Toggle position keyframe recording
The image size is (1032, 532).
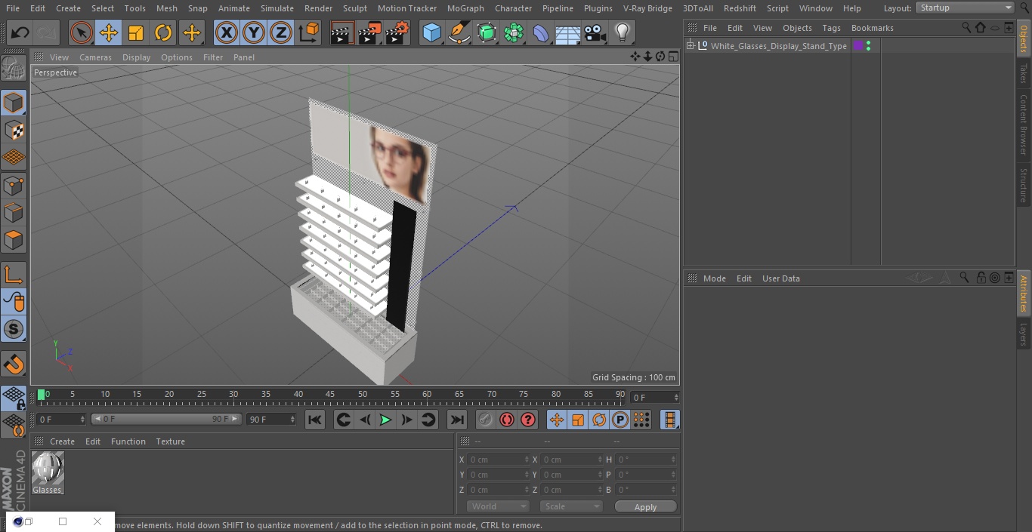click(557, 420)
